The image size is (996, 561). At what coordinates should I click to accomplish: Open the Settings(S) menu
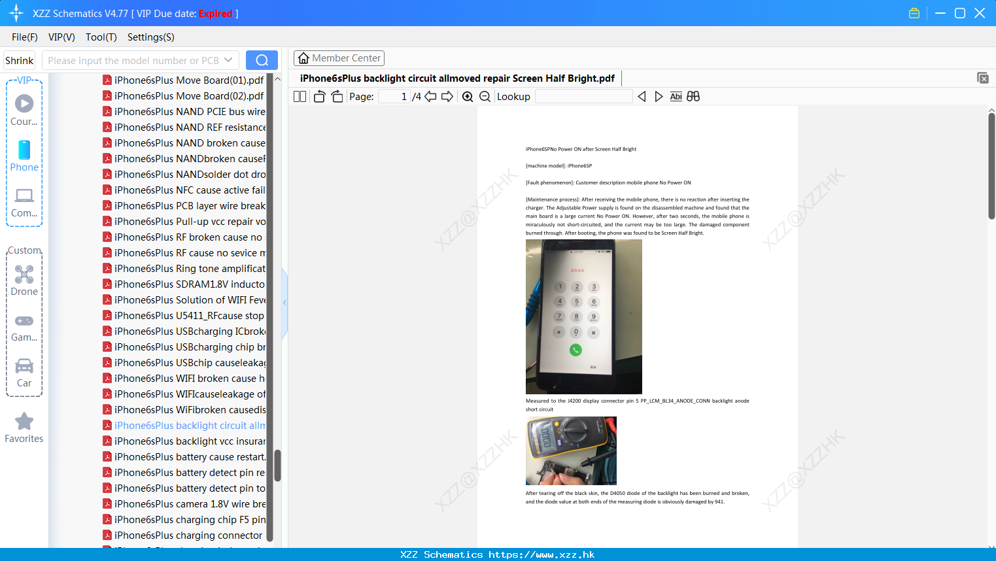[151, 37]
